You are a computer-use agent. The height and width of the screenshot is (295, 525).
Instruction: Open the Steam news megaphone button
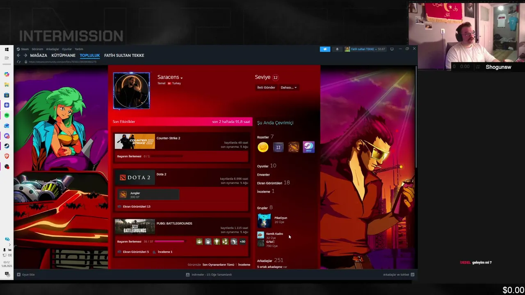325,49
